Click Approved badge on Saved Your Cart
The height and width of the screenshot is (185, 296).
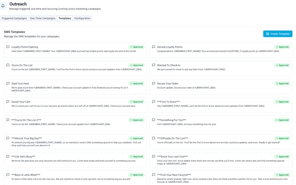(137, 102)
